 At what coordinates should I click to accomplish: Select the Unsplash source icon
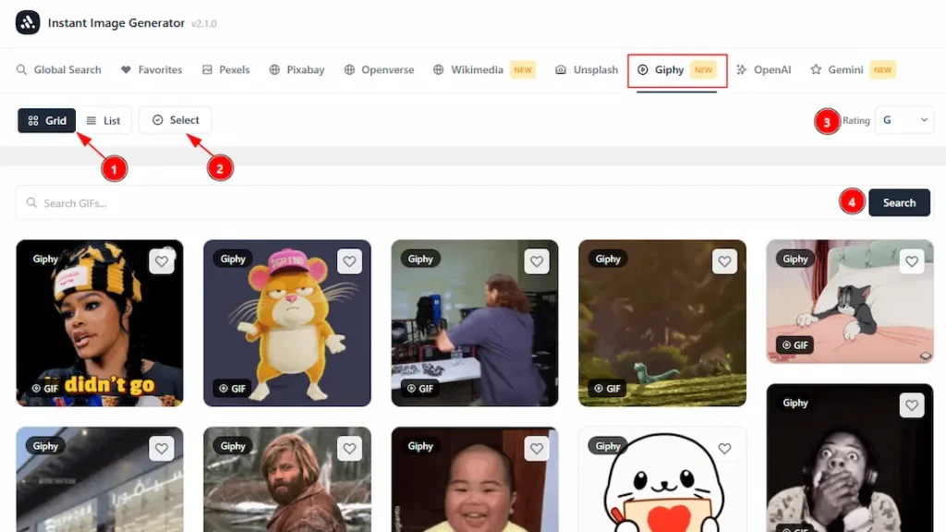[585, 69]
